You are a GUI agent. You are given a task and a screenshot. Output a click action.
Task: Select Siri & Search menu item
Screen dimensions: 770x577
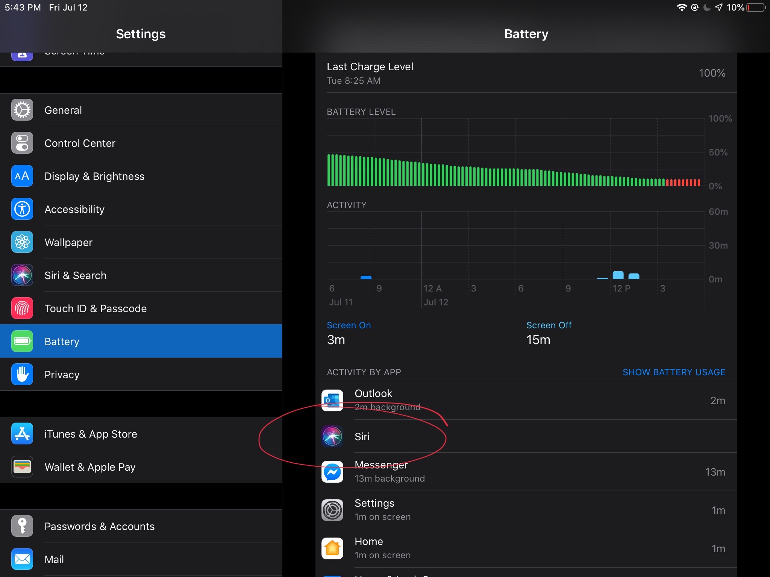[x=75, y=275]
